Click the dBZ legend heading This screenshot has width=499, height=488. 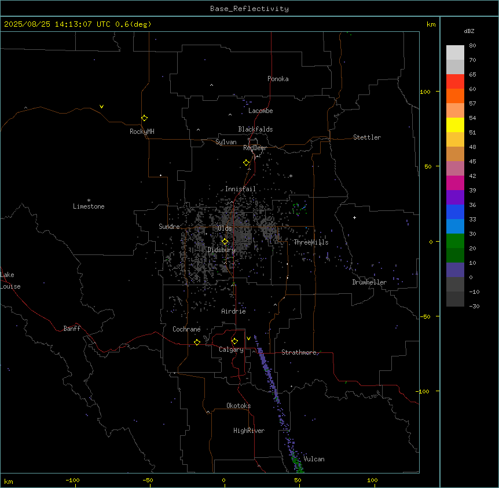click(x=469, y=31)
